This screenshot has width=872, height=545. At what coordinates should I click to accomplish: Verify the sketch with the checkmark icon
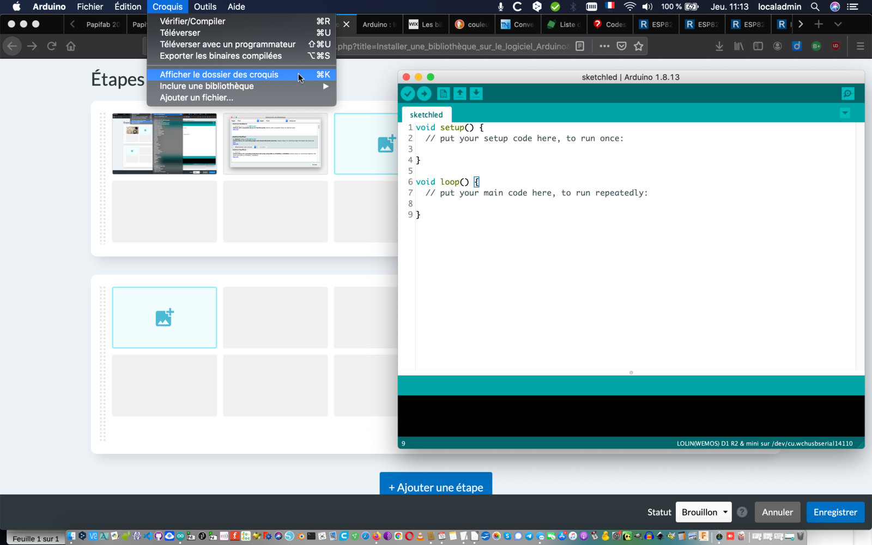point(408,93)
